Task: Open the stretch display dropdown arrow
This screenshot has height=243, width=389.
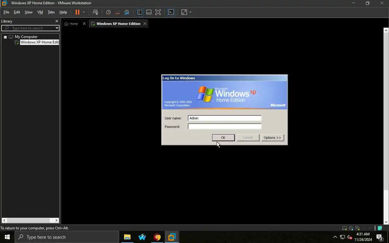Action: [x=191, y=12]
